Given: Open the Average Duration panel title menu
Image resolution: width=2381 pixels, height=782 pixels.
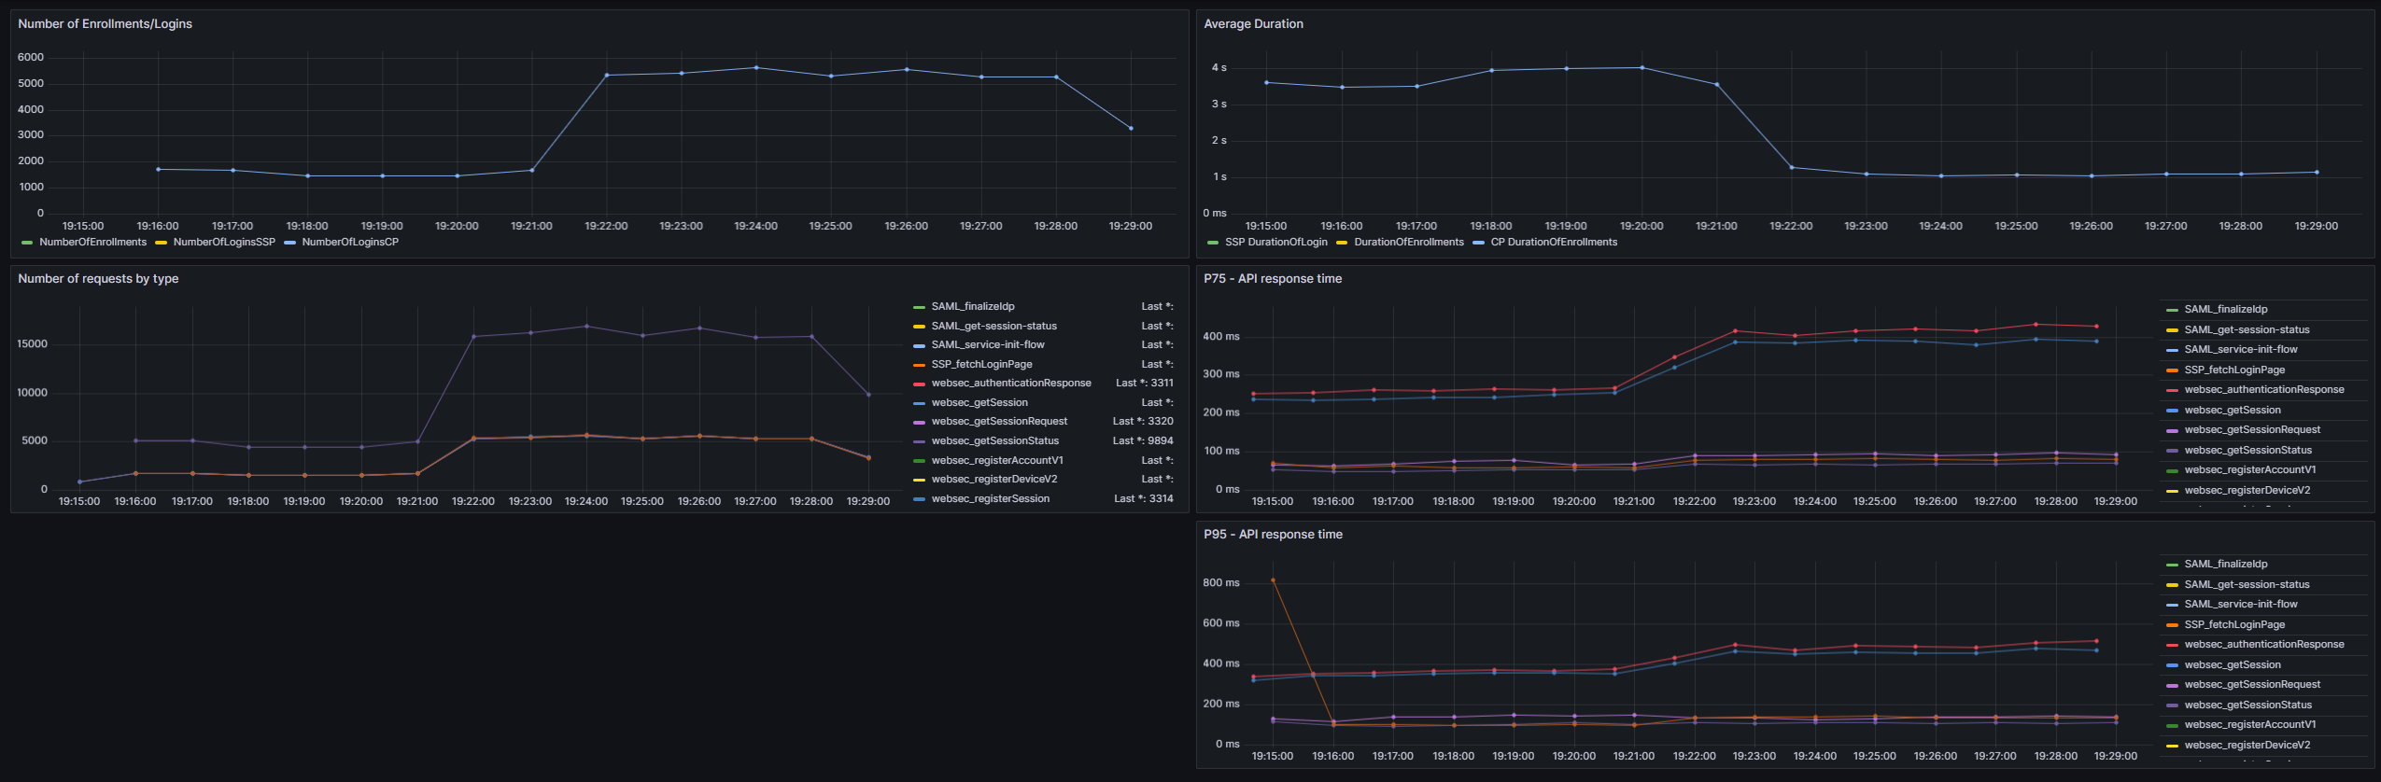Looking at the screenshot, I should pos(1253,24).
